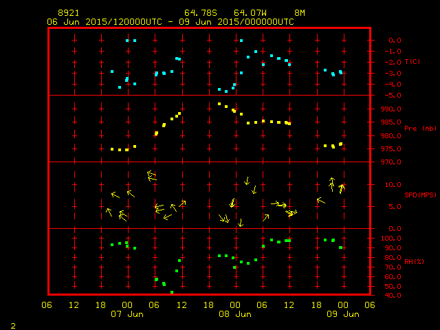Click the -5.0 temperature axis value
Image resolution: width=440 pixels, height=330 pixels.
point(393,96)
